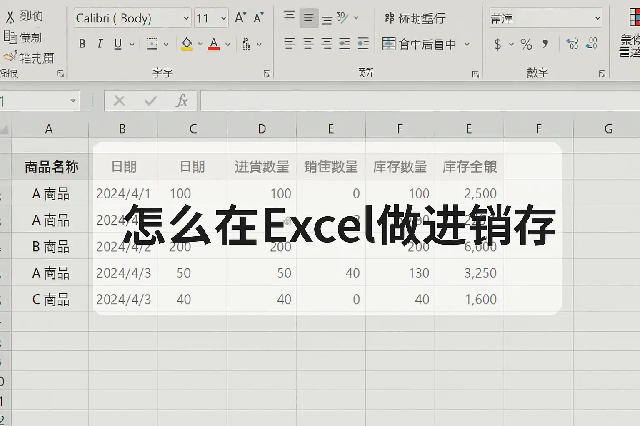Click the wrap text button
This screenshot has height=426, width=640.
coord(415,18)
